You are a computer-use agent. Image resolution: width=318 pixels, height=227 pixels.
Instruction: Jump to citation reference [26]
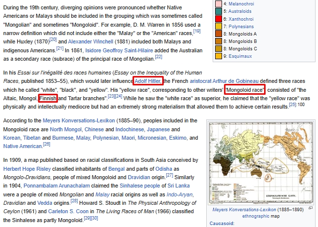(x=46, y=144)
